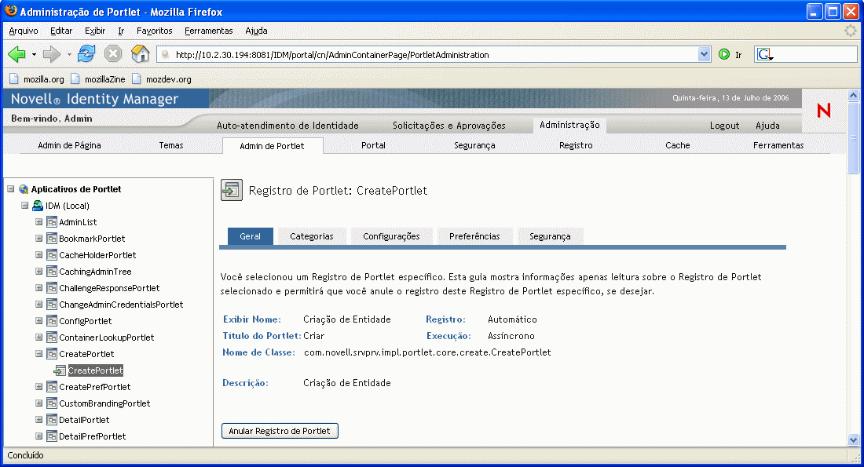This screenshot has height=467, width=864.
Task: Open the Ferramentas menu in the menu bar
Action: pos(209,31)
